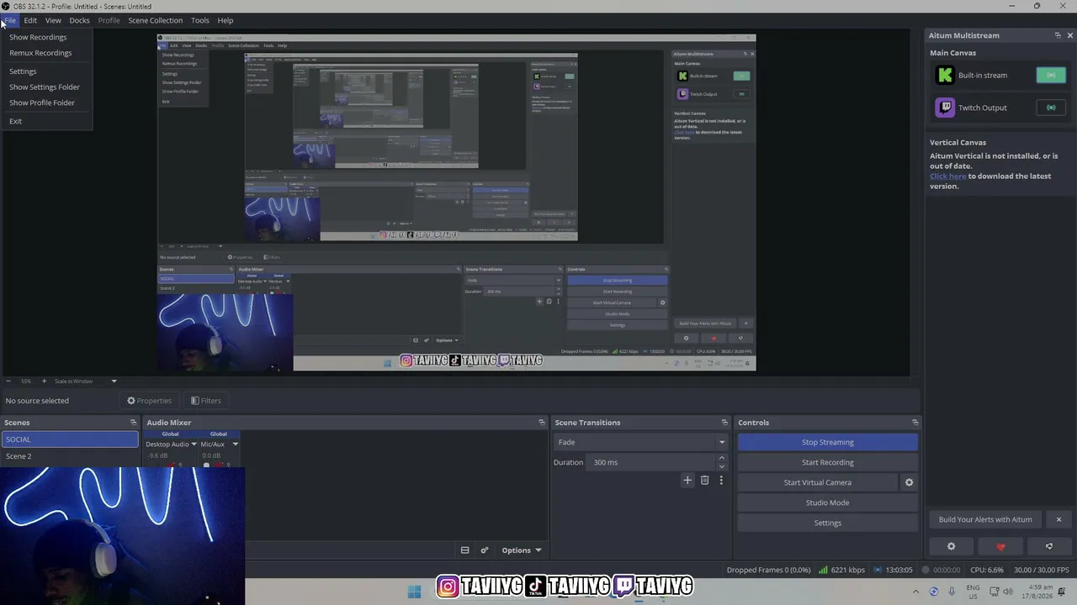Float the Aitum Multistream dock
This screenshot has width=1077, height=605.
coord(1058,35)
